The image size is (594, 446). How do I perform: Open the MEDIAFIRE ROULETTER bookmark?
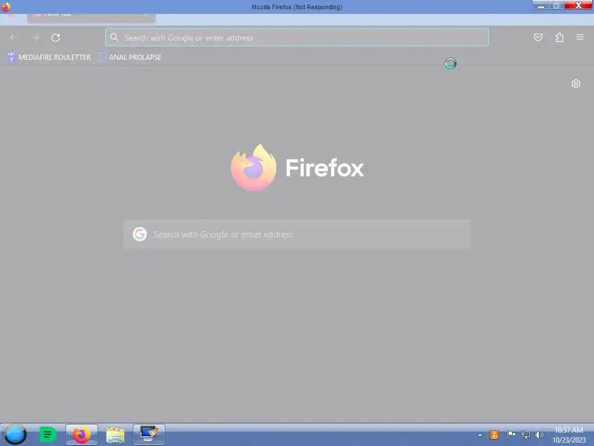point(49,57)
